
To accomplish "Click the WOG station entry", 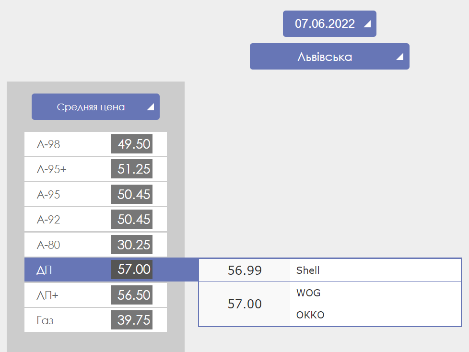I will pyautogui.click(x=308, y=293).
